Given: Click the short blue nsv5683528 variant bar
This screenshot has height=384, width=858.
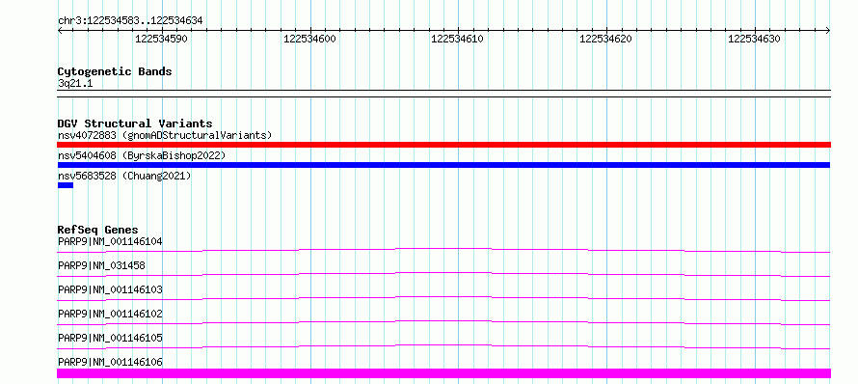Looking at the screenshot, I should 66,185.
